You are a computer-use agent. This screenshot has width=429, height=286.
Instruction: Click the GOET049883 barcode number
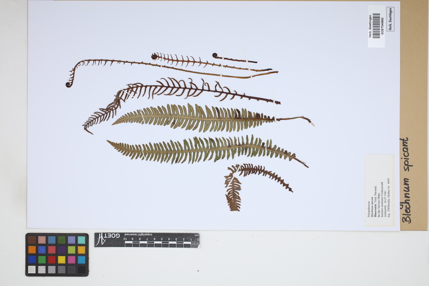(x=382, y=26)
